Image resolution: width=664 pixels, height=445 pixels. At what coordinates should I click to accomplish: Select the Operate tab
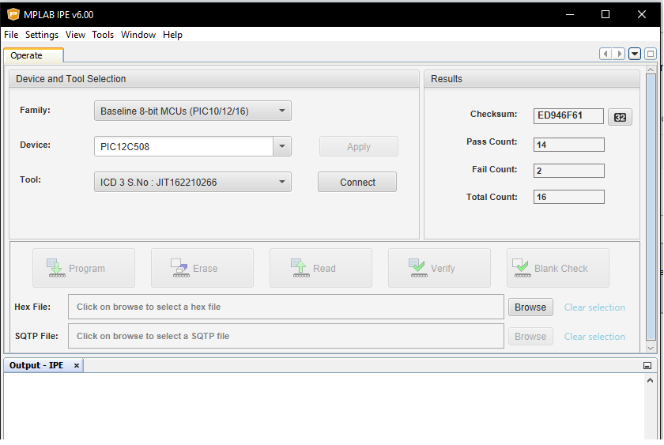tap(34, 55)
